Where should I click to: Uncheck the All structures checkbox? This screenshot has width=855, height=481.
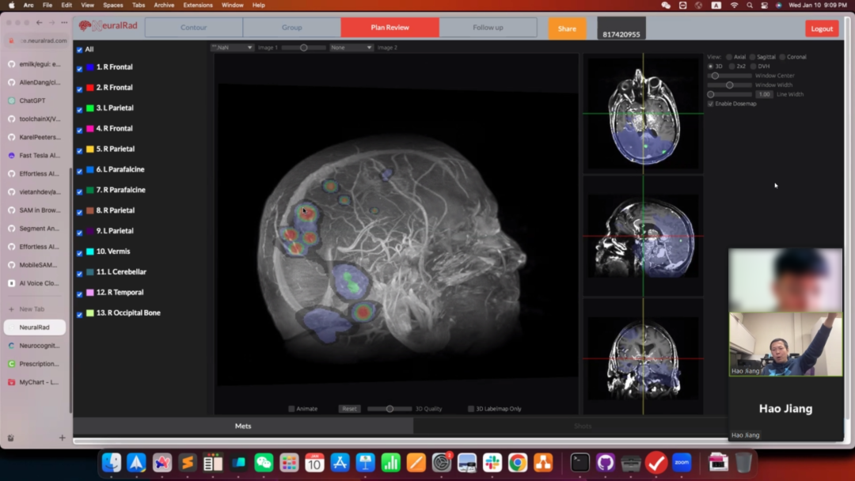[x=79, y=50]
